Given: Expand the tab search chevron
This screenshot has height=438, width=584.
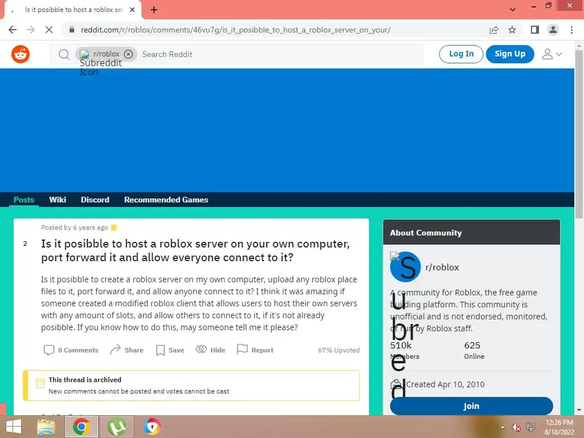Looking at the screenshot, I should (x=513, y=10).
